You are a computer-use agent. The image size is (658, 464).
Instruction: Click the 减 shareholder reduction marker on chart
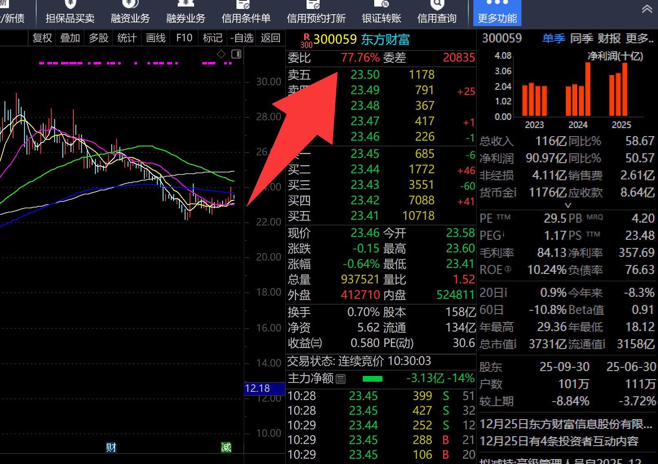(226, 447)
